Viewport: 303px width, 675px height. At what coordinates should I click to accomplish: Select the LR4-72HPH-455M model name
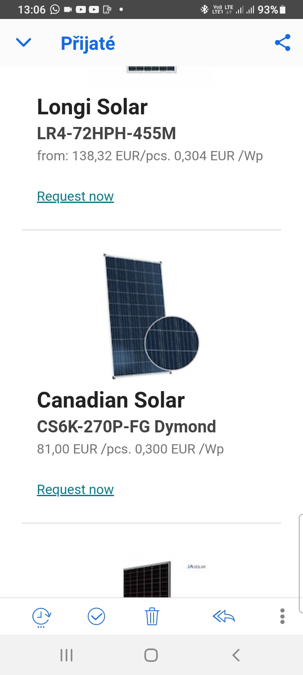106,133
